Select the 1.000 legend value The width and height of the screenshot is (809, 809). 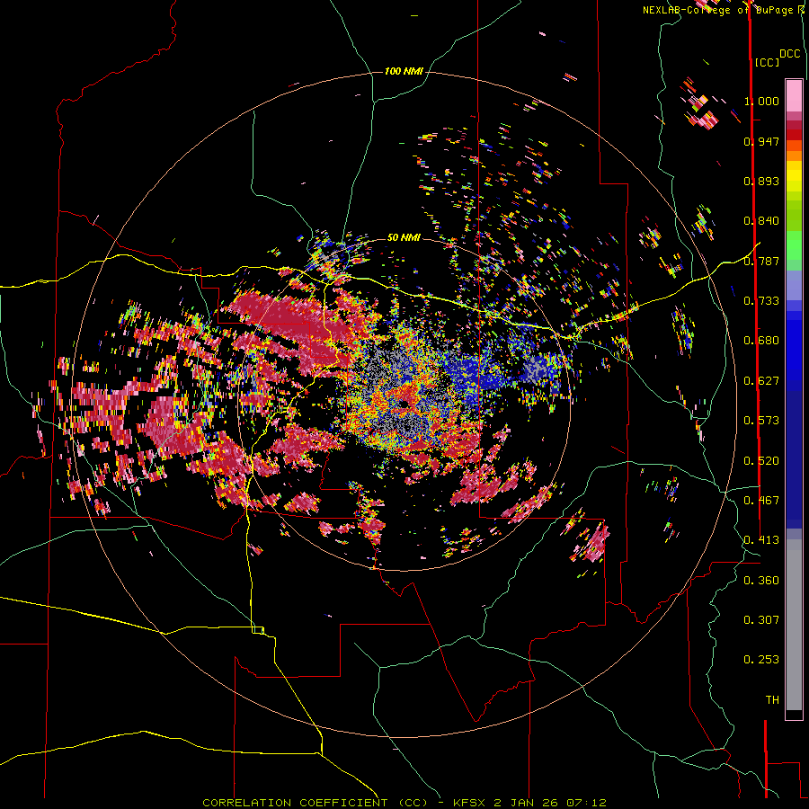click(761, 101)
